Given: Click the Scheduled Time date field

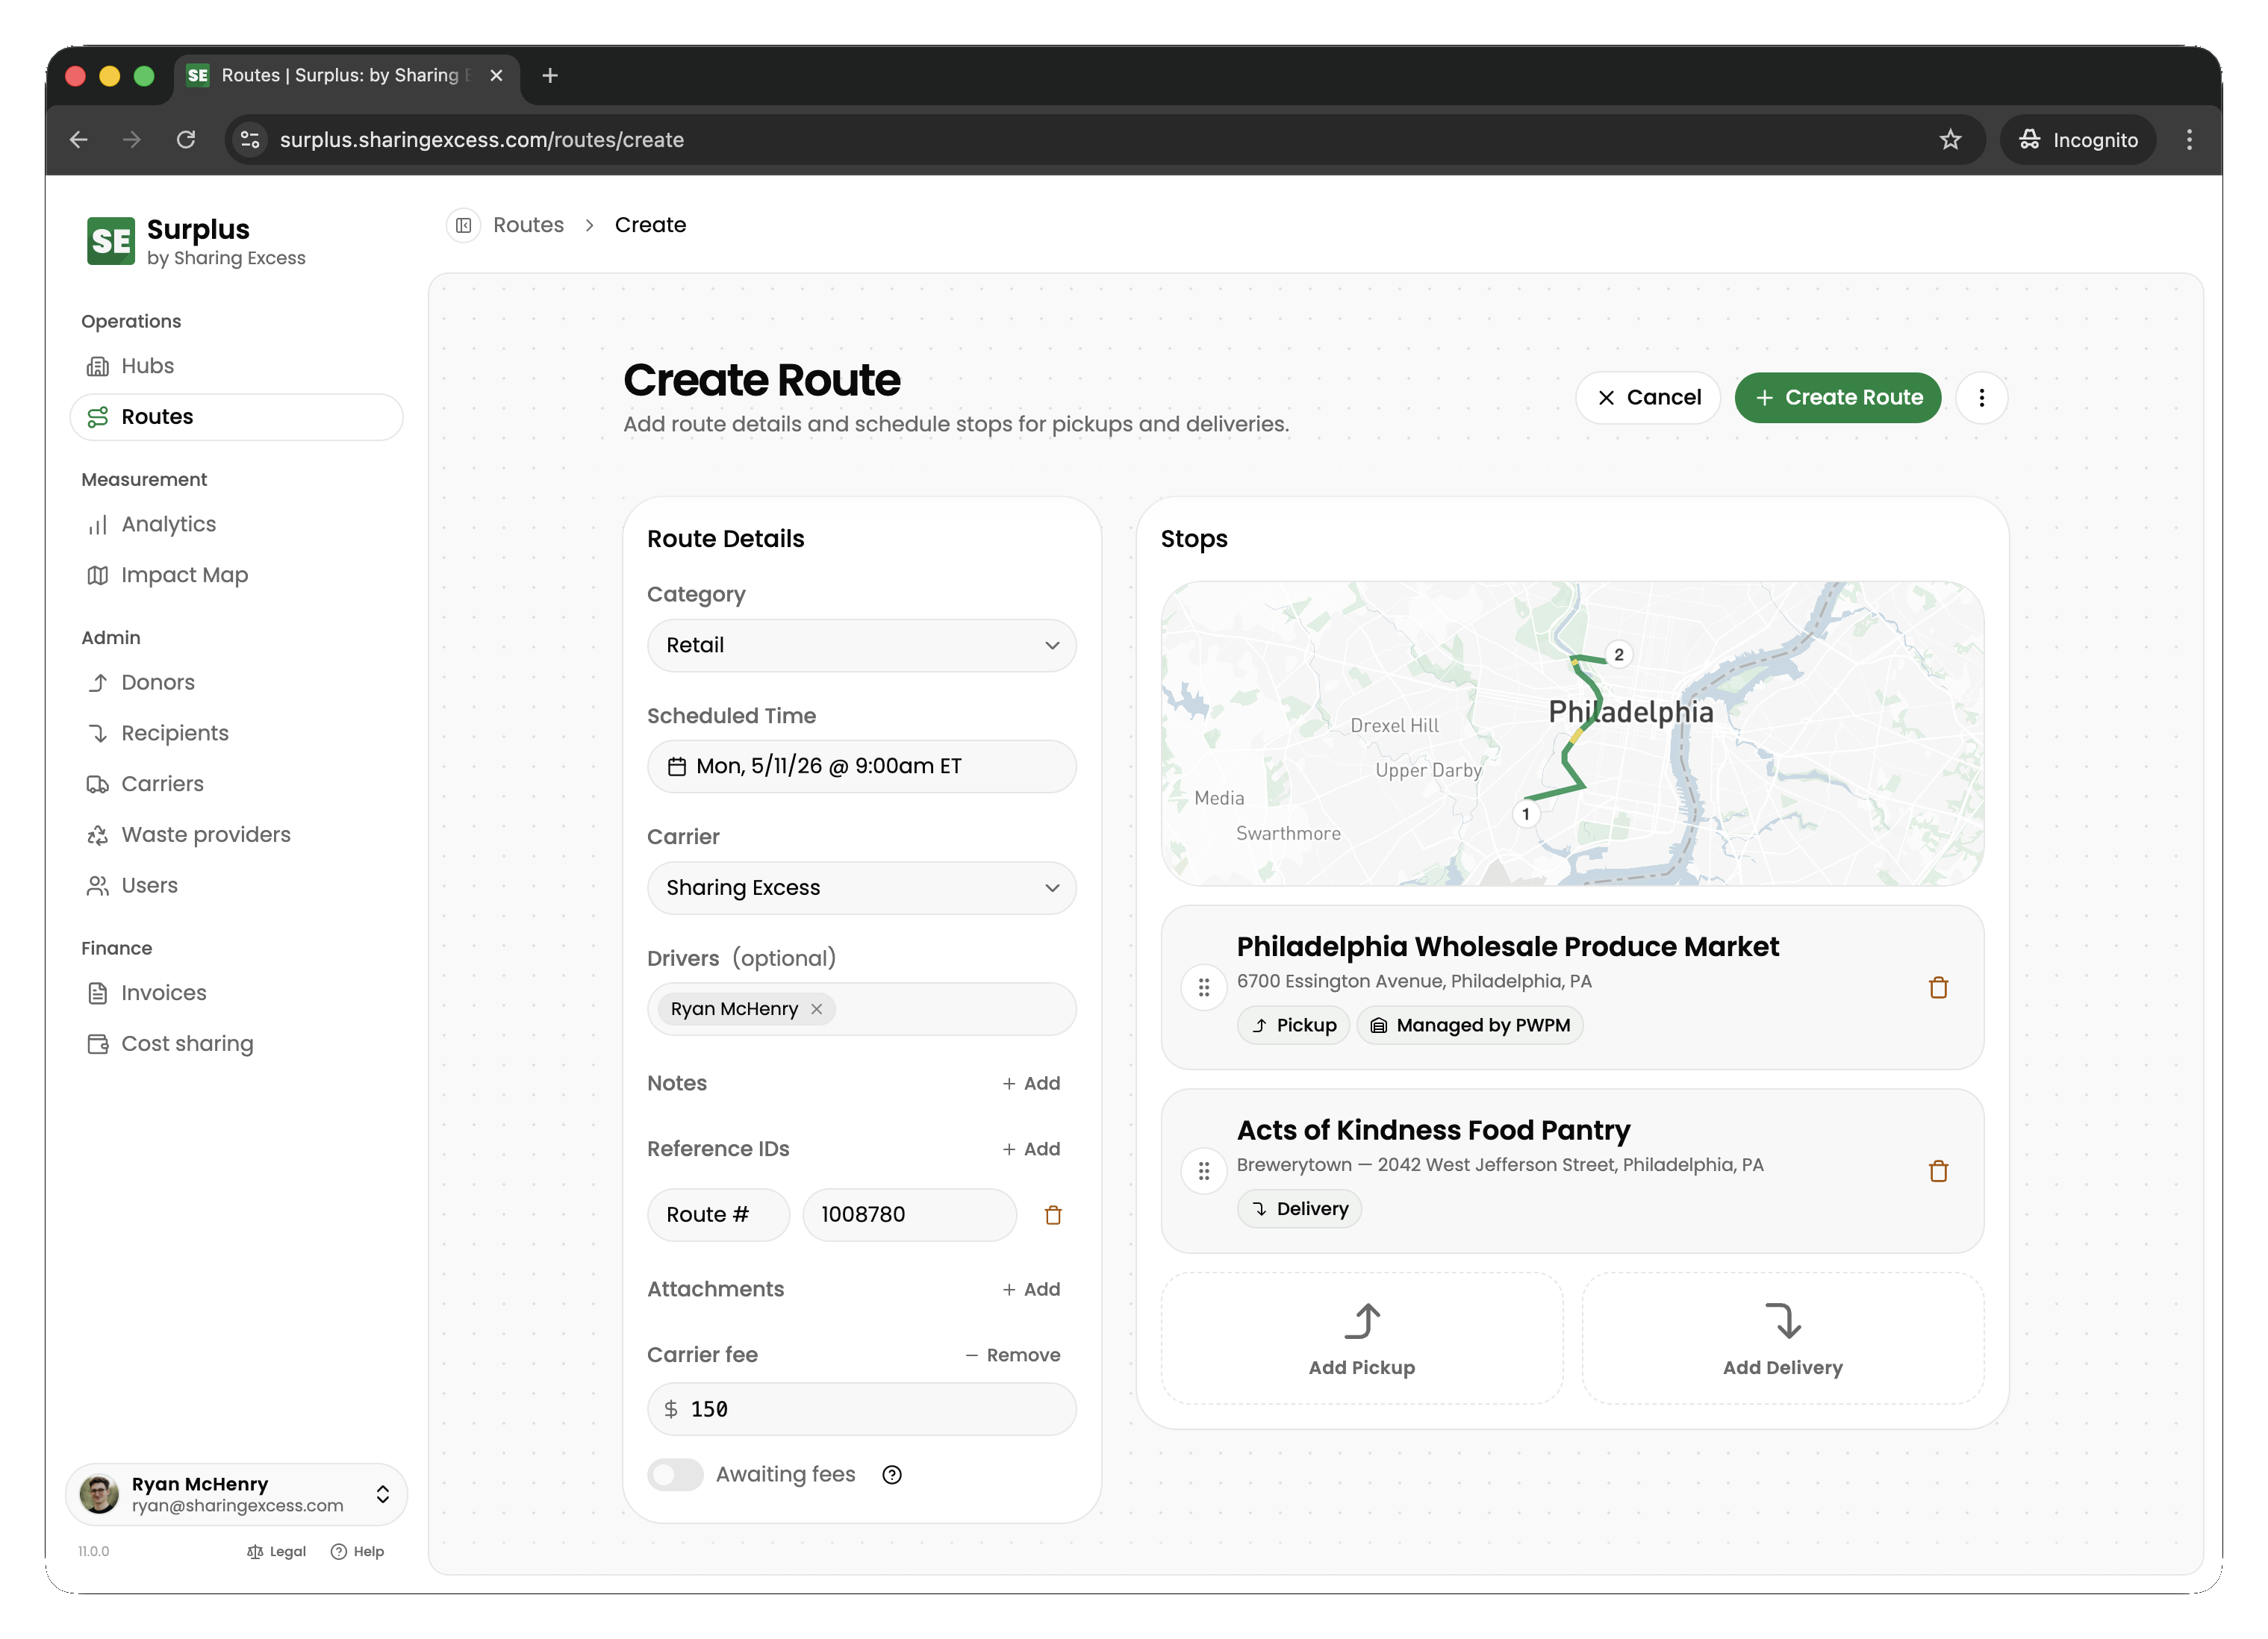Looking at the screenshot, I should 861,766.
